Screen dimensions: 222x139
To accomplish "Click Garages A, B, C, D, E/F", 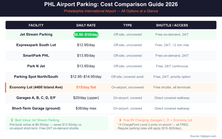I will point(36,98).
